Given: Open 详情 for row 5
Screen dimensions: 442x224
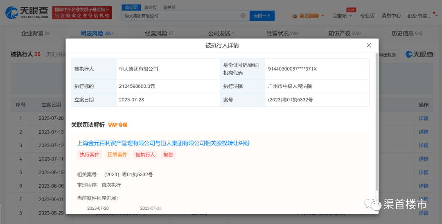Looking at the screenshot, I should [424, 172].
